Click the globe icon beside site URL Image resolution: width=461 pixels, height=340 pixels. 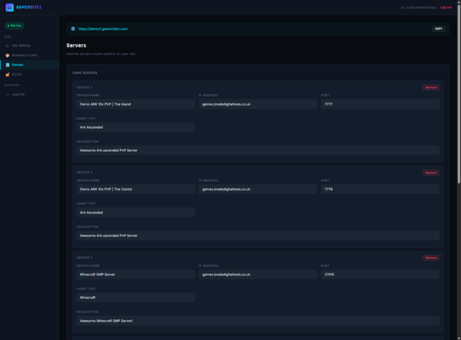coord(73,29)
